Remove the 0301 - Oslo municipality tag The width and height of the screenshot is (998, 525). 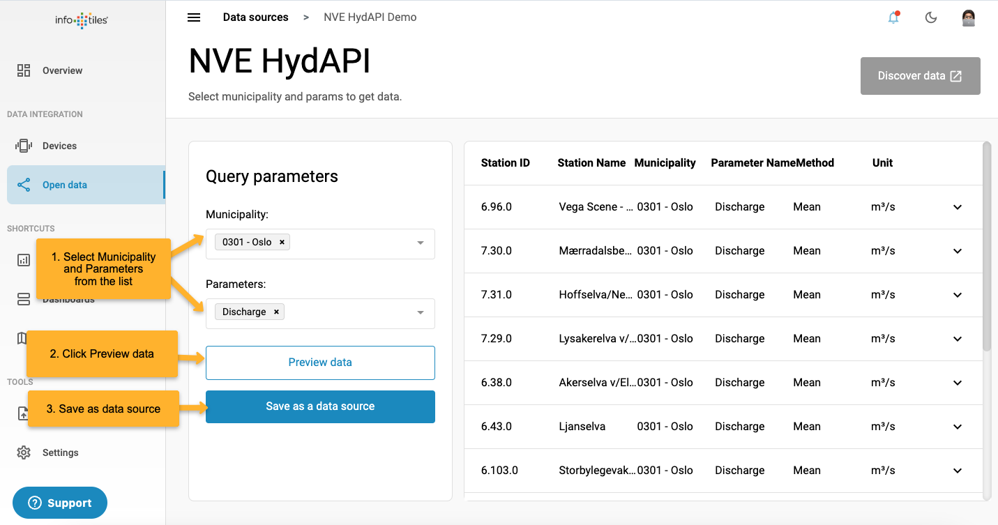click(282, 243)
